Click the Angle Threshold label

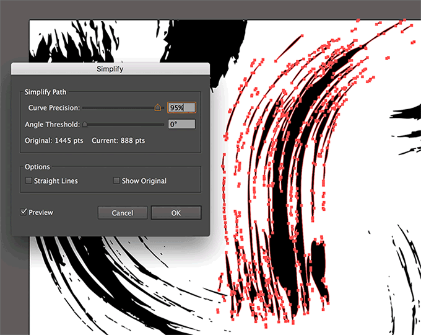pyautogui.click(x=52, y=124)
